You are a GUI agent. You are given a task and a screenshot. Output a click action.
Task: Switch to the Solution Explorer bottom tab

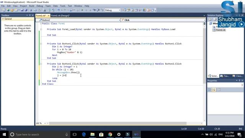coord(213,76)
